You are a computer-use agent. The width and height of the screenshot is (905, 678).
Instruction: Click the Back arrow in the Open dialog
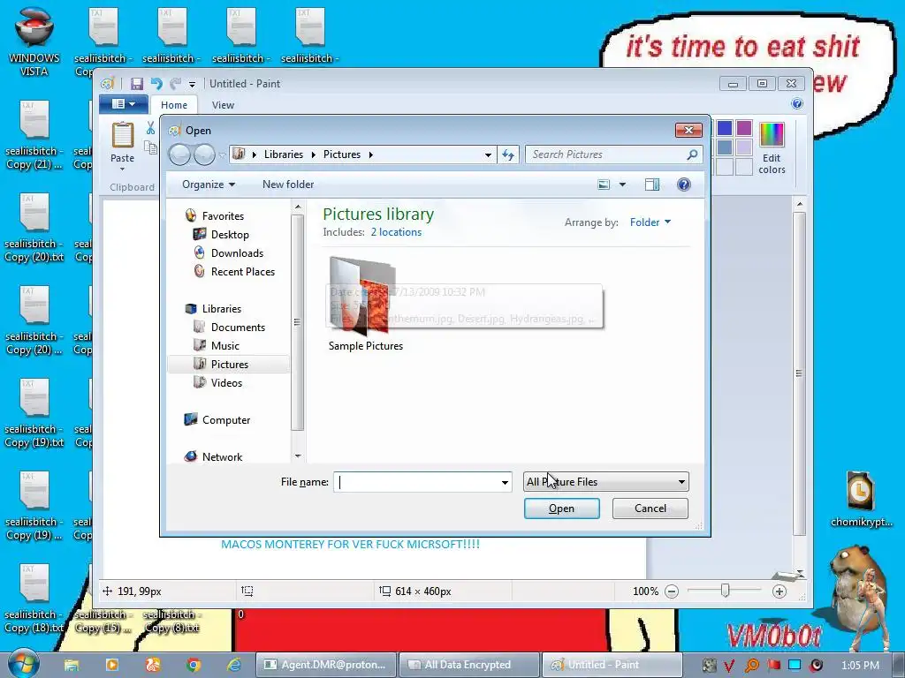pyautogui.click(x=179, y=154)
